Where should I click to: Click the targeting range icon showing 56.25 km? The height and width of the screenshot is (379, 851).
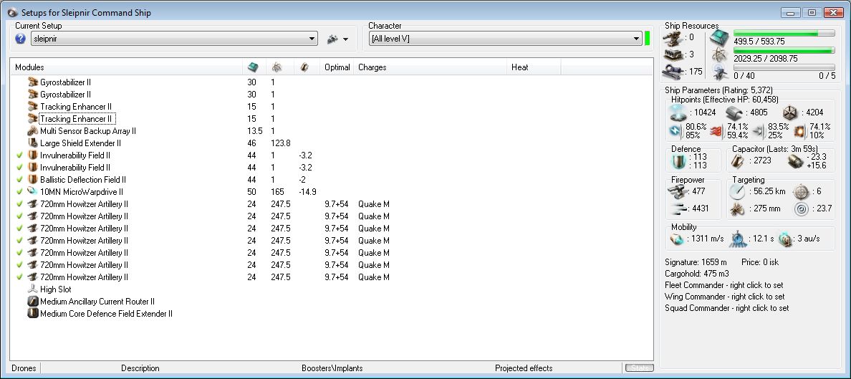pos(738,191)
